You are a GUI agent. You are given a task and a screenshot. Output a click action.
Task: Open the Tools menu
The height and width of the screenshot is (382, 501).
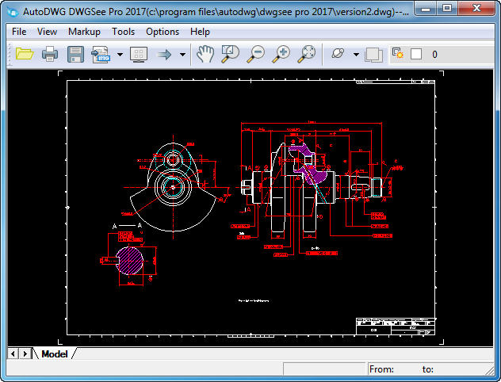point(123,32)
